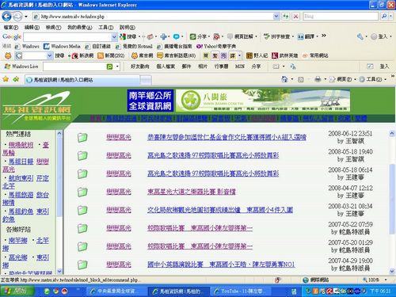Click the browser Back button

click(x=6, y=17)
